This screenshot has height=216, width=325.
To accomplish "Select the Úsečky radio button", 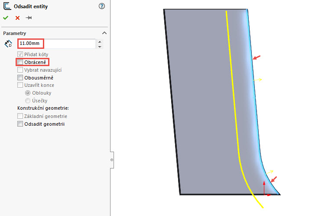I will point(28,101).
